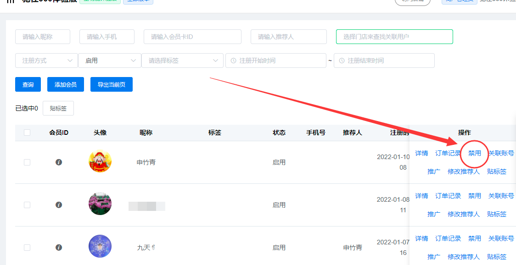Click registration date 2022-01-10
516x265 pixels.
[393, 157]
